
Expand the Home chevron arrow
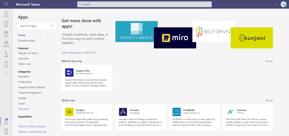(47, 35)
